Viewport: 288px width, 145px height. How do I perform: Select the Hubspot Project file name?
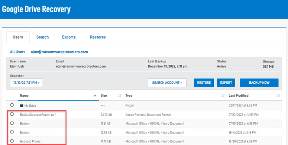[x=31, y=141]
